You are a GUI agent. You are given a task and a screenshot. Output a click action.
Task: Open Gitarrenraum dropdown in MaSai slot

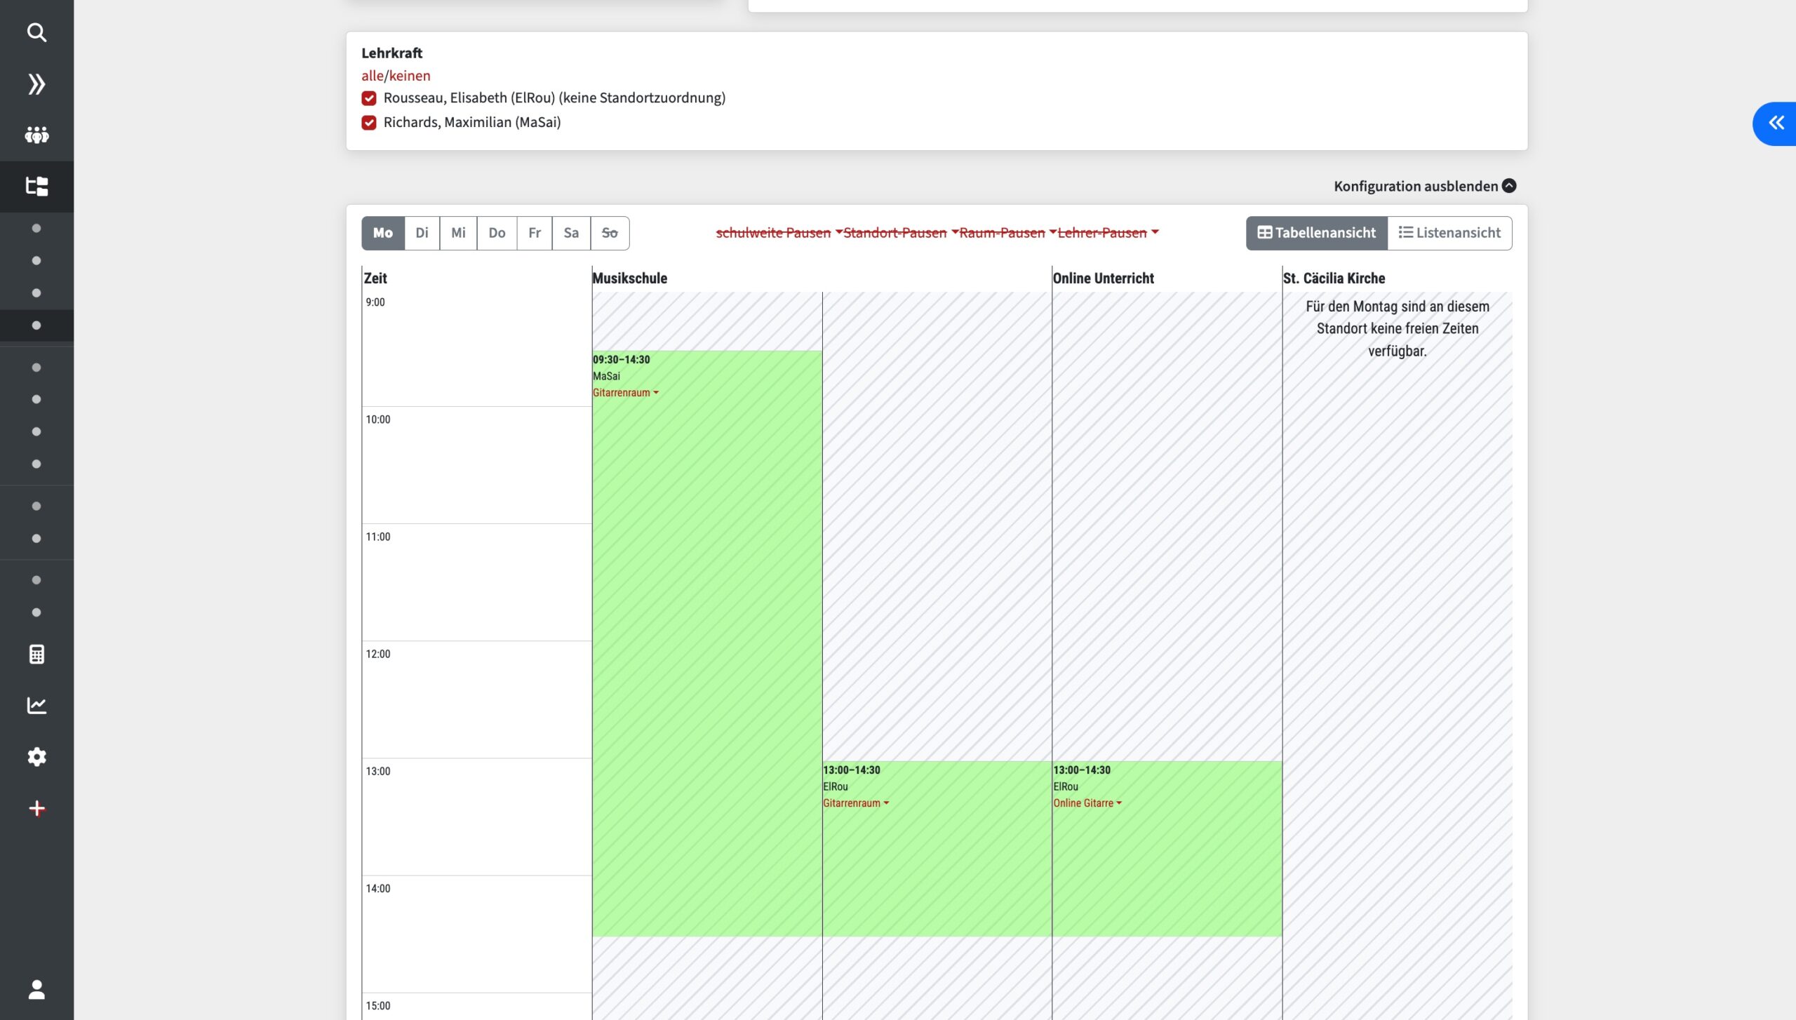(626, 393)
